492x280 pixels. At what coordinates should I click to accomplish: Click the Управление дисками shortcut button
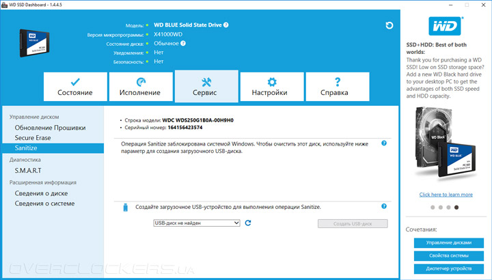[x=449, y=242]
